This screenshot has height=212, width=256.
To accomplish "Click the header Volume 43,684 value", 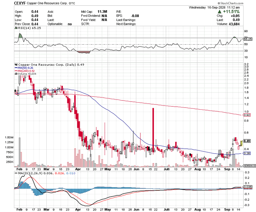I will pos(234,24).
